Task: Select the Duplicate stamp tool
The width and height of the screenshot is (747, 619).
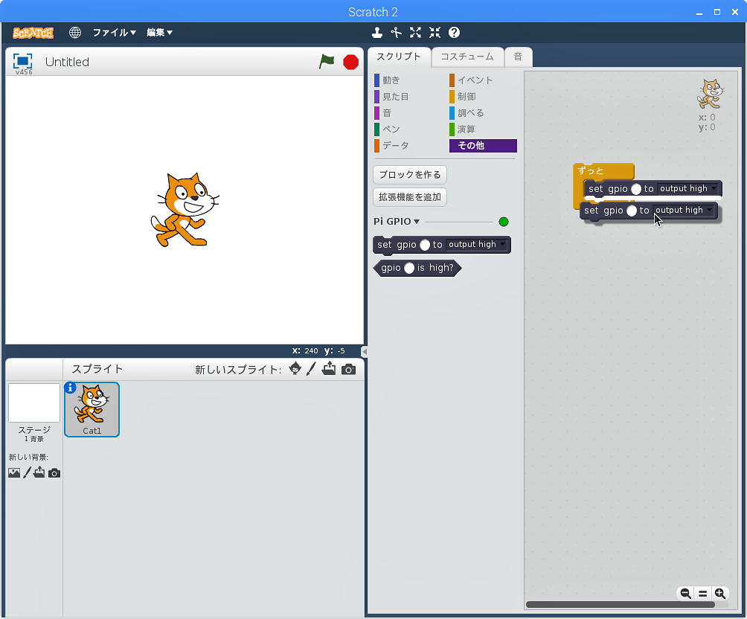Action: pyautogui.click(x=376, y=33)
